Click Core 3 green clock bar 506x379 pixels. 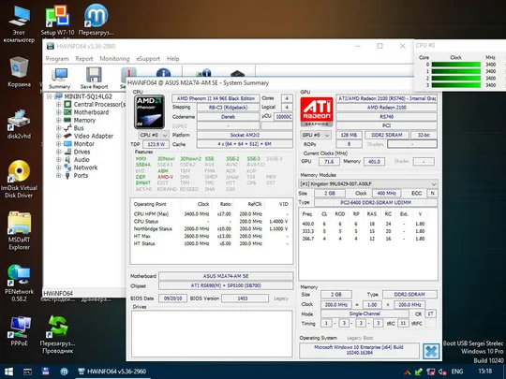456,85
